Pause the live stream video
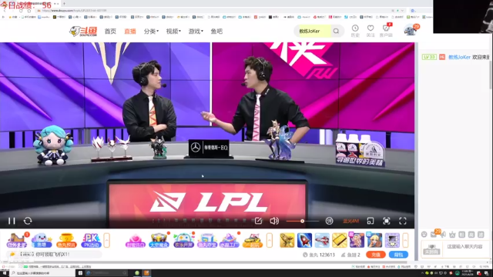The height and width of the screenshot is (277, 493). tap(12, 221)
